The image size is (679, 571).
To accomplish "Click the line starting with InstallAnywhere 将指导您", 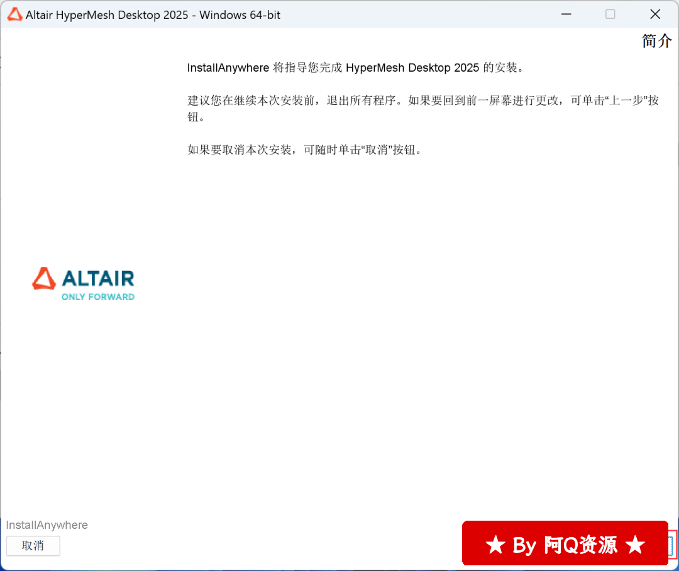I will [x=355, y=67].
